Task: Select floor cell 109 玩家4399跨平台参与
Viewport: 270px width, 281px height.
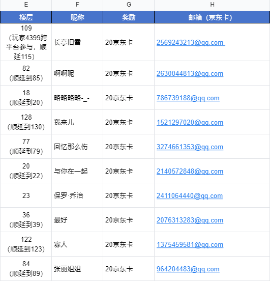Action: 26,42
